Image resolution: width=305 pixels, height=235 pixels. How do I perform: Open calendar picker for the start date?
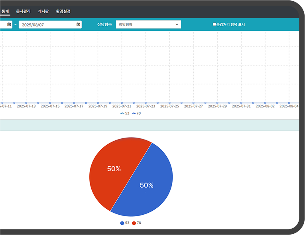[x=9, y=25]
